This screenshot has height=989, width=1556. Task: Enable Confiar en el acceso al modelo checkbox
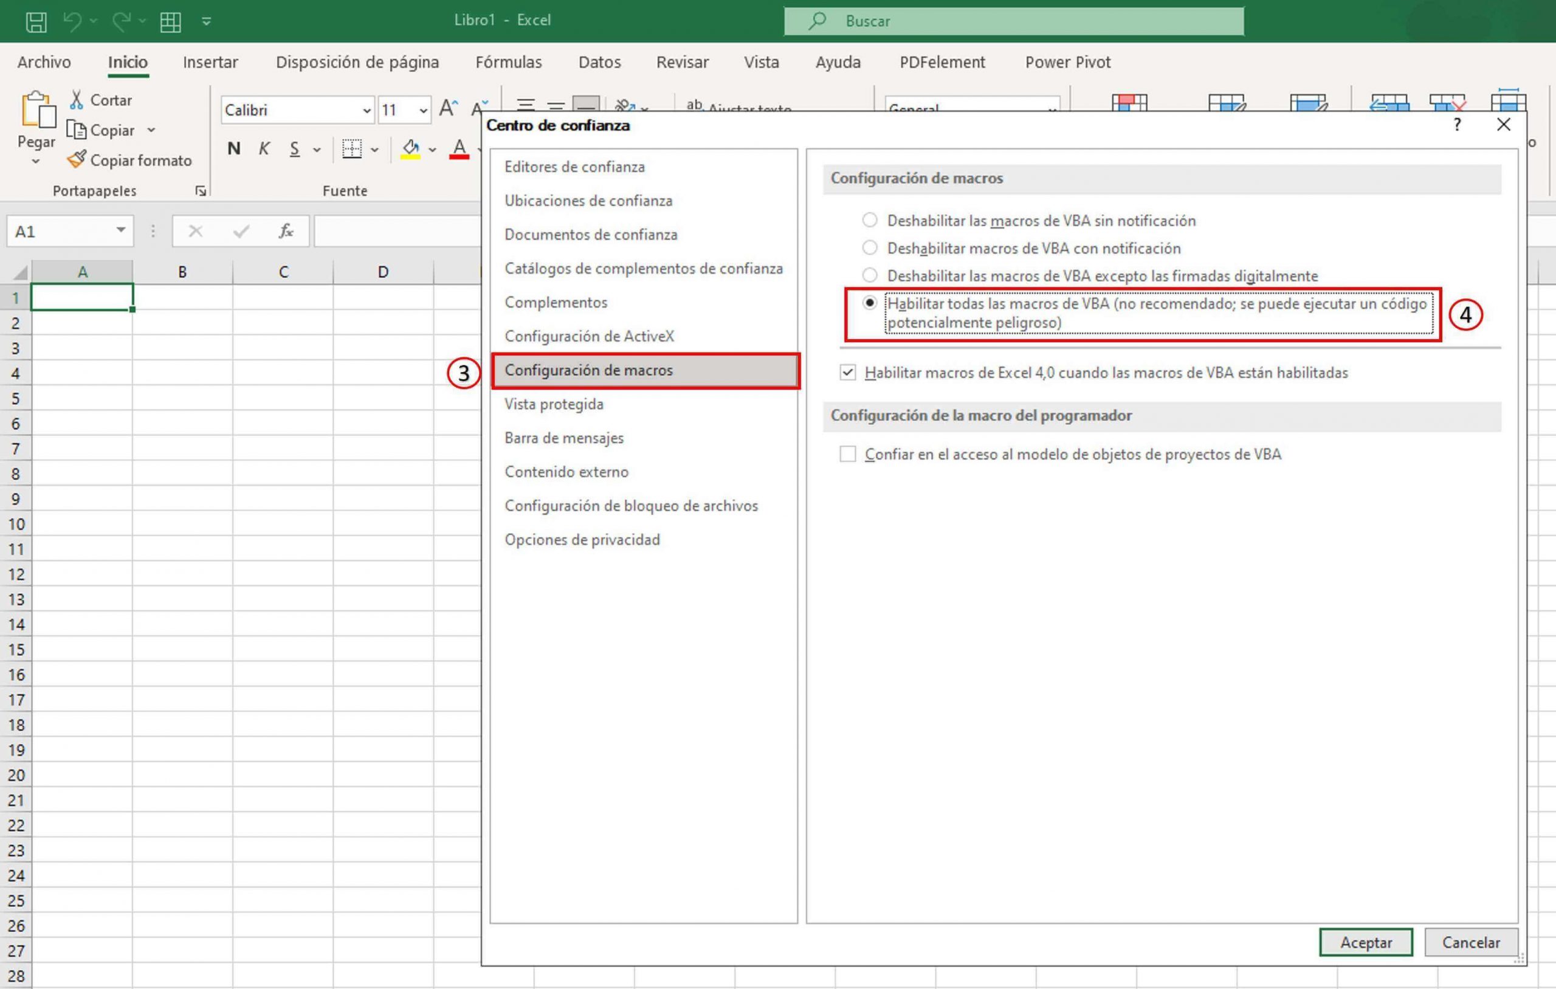(847, 454)
